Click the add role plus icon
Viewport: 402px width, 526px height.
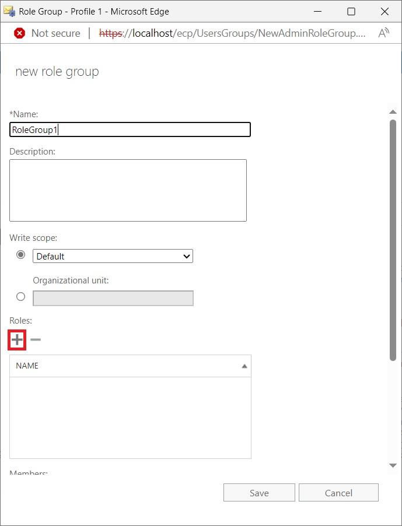tap(18, 339)
